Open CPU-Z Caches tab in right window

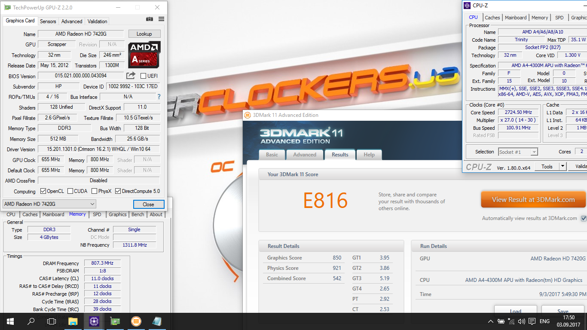492,18
